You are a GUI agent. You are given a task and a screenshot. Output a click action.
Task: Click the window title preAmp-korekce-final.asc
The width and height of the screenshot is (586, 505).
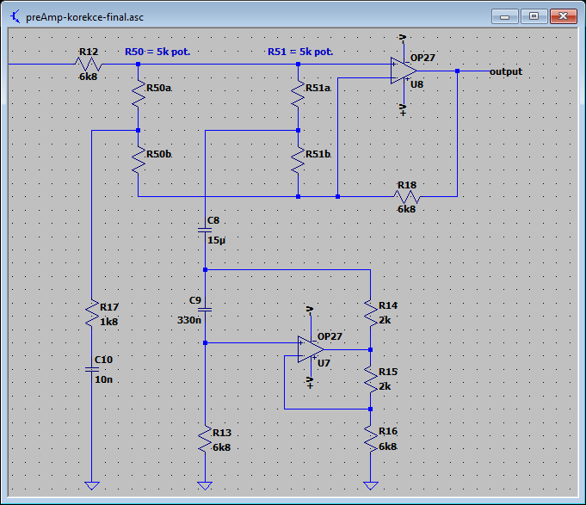pyautogui.click(x=84, y=17)
